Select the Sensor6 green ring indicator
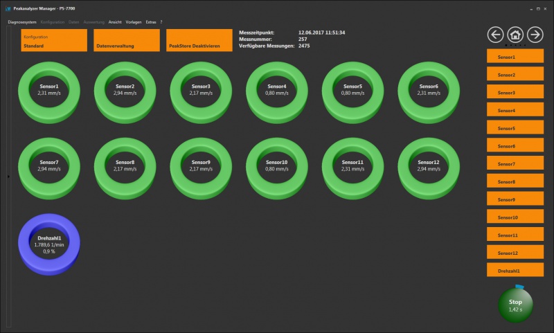This screenshot has height=333, width=554. click(429, 91)
